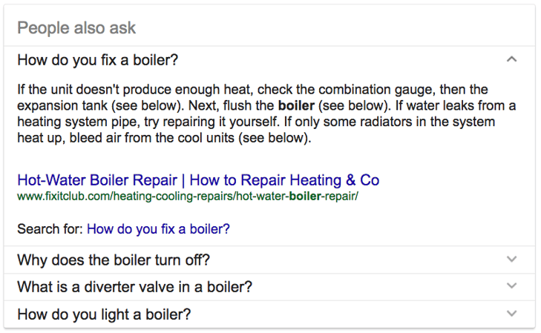This screenshot has width=541, height=333.
Task: Click the bold word "boiler" in the answer
Action: click(x=295, y=106)
